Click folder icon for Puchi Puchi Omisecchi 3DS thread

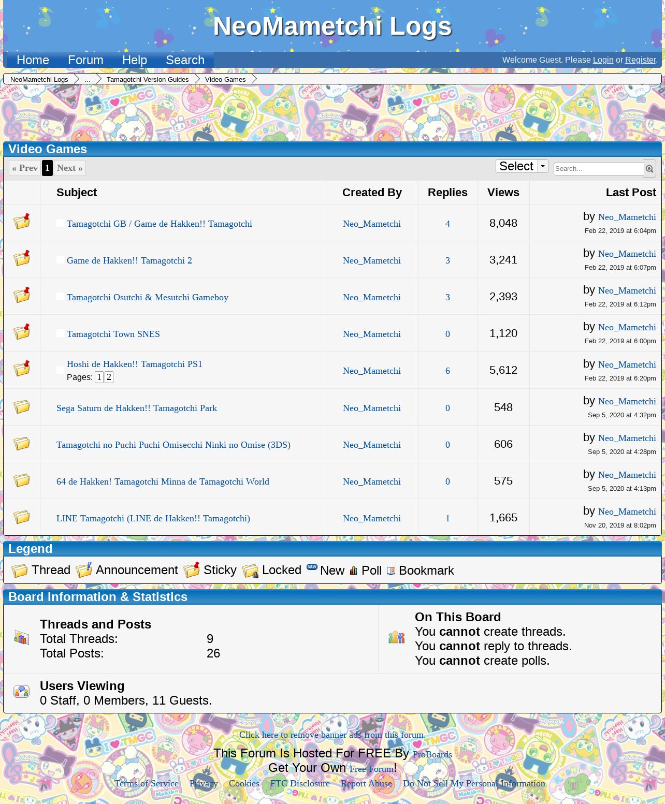pyautogui.click(x=22, y=444)
